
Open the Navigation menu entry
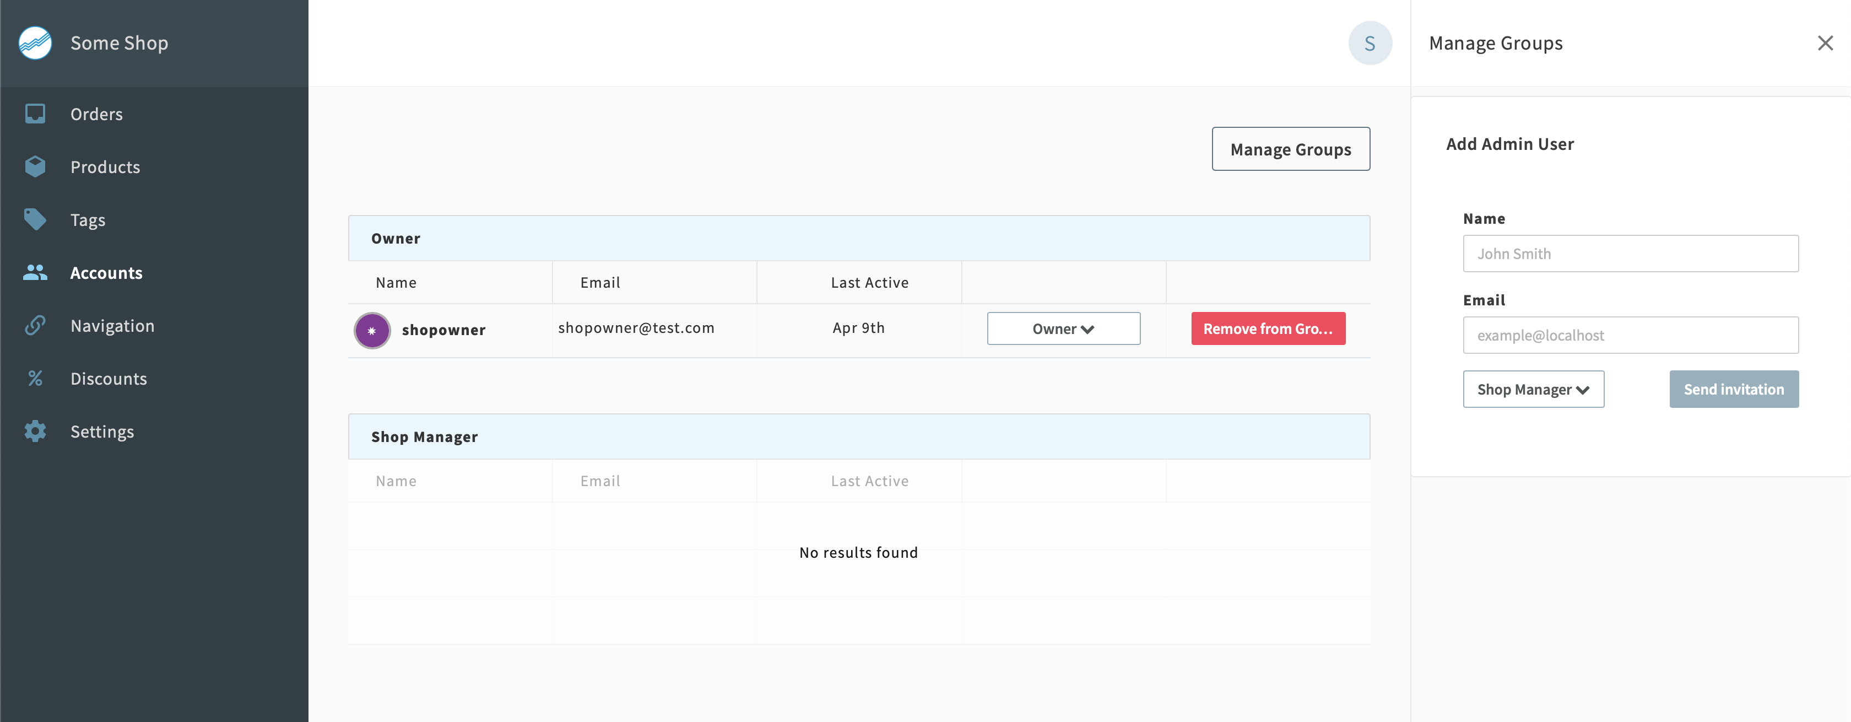coord(112,326)
